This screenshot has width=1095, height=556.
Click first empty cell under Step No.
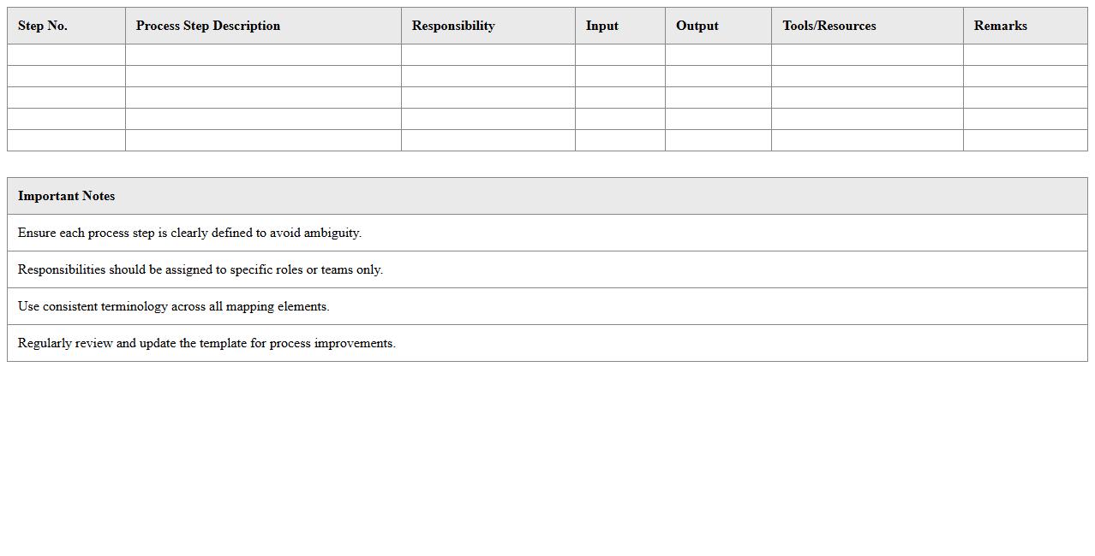[x=66, y=55]
